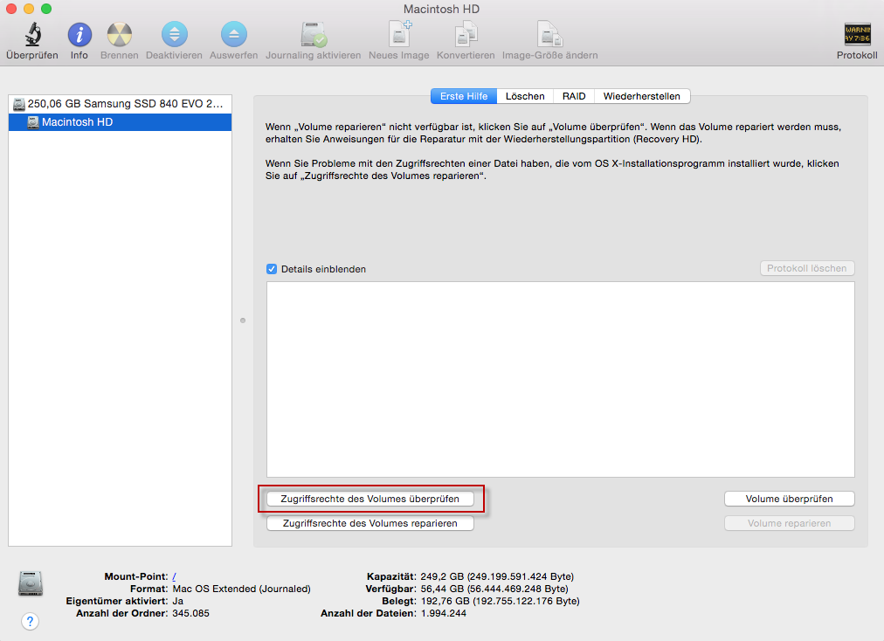The image size is (884, 641).
Task: Open the Mount-Point slash link
Action: click(174, 576)
